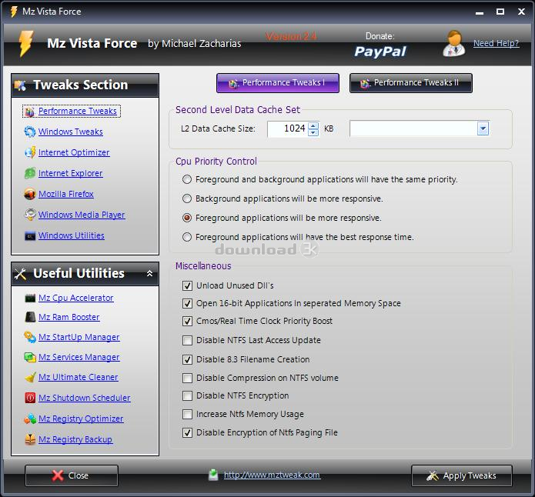
Task: Toggle Disable 8.3 Filename Creation checkbox
Action: (187, 359)
